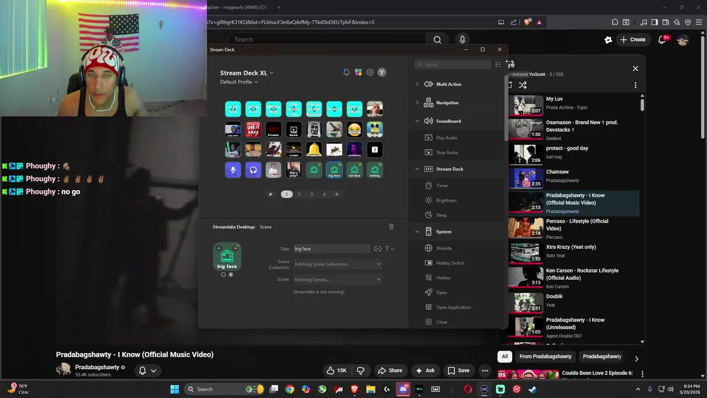Select the second key state radio button

(231, 275)
